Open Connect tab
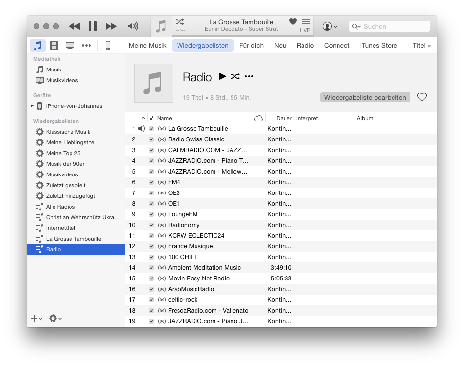Screen dimensions: 464x366 pyautogui.click(x=337, y=46)
